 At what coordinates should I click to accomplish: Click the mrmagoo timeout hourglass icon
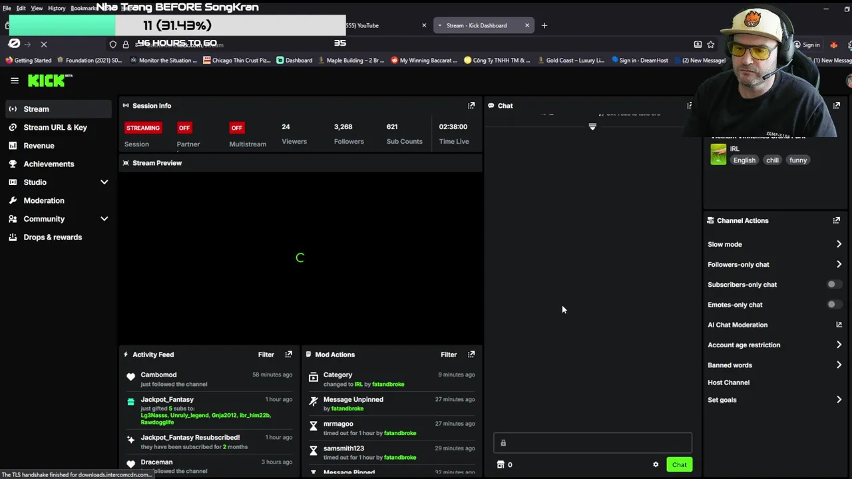(314, 426)
